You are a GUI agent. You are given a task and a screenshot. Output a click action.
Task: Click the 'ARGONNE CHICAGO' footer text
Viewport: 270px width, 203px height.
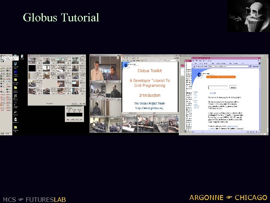(x=228, y=197)
